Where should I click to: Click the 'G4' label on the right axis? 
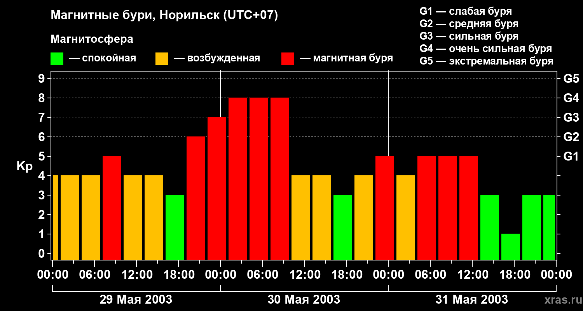(571, 98)
